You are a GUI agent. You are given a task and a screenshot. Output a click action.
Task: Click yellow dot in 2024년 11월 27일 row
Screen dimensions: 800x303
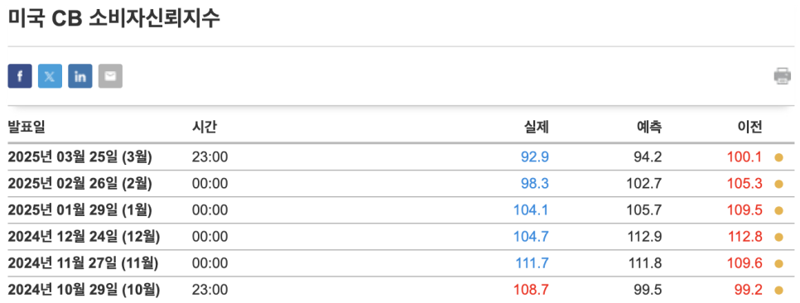(778, 264)
